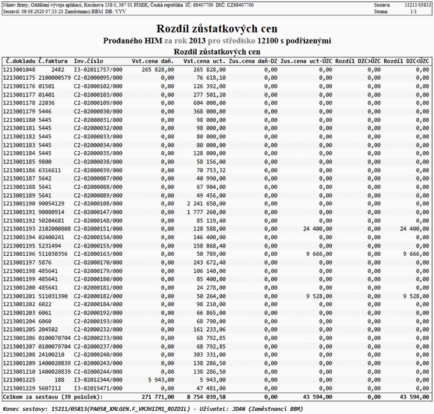Click the 'Rozdíl DZC<ÚZC' column header

[407, 61]
